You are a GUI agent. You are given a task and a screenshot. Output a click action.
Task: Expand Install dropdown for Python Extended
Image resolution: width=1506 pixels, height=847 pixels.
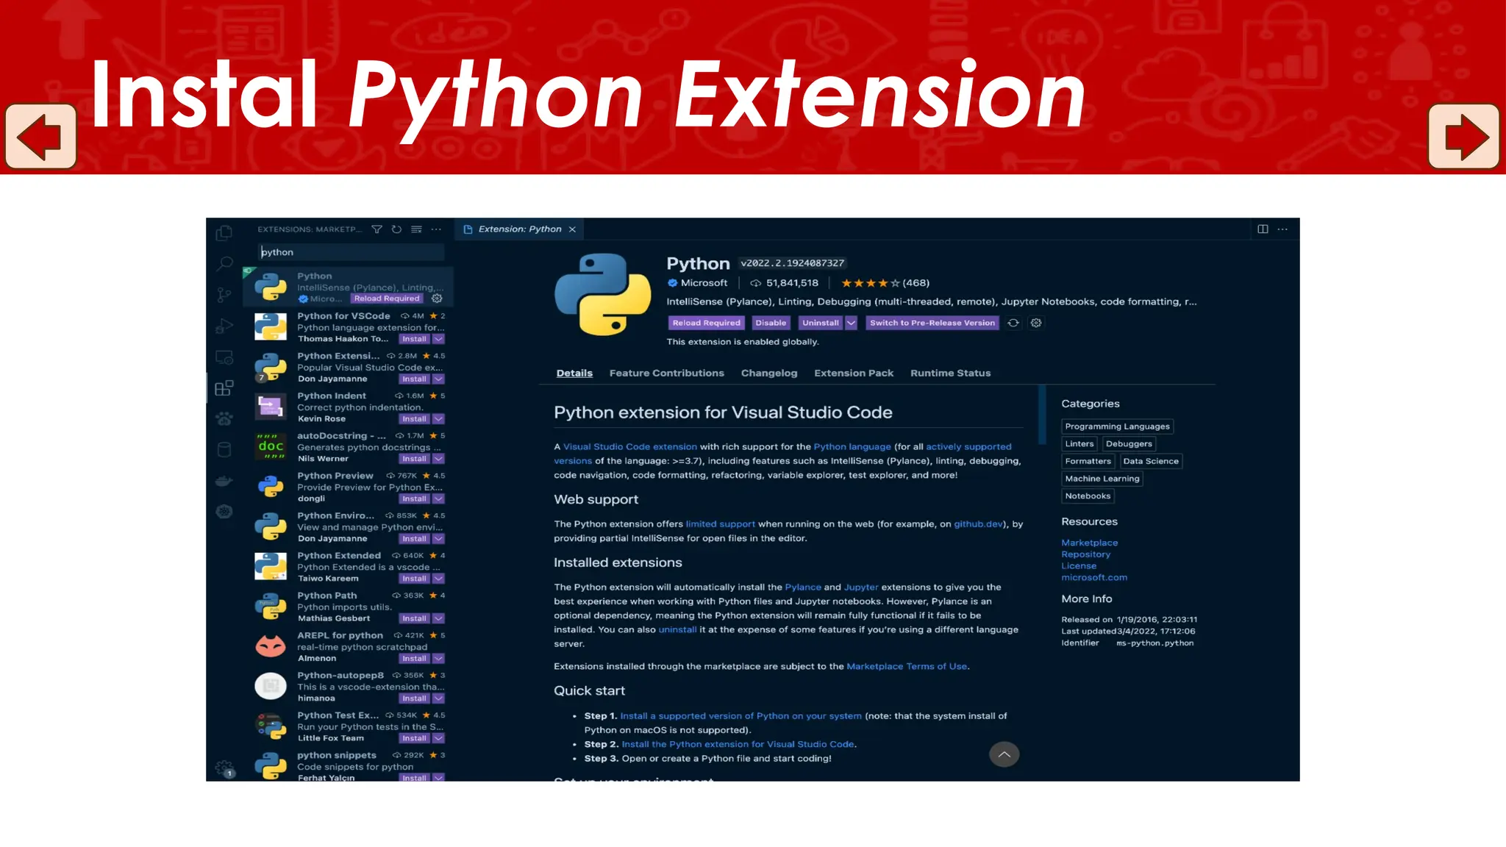[x=438, y=579]
